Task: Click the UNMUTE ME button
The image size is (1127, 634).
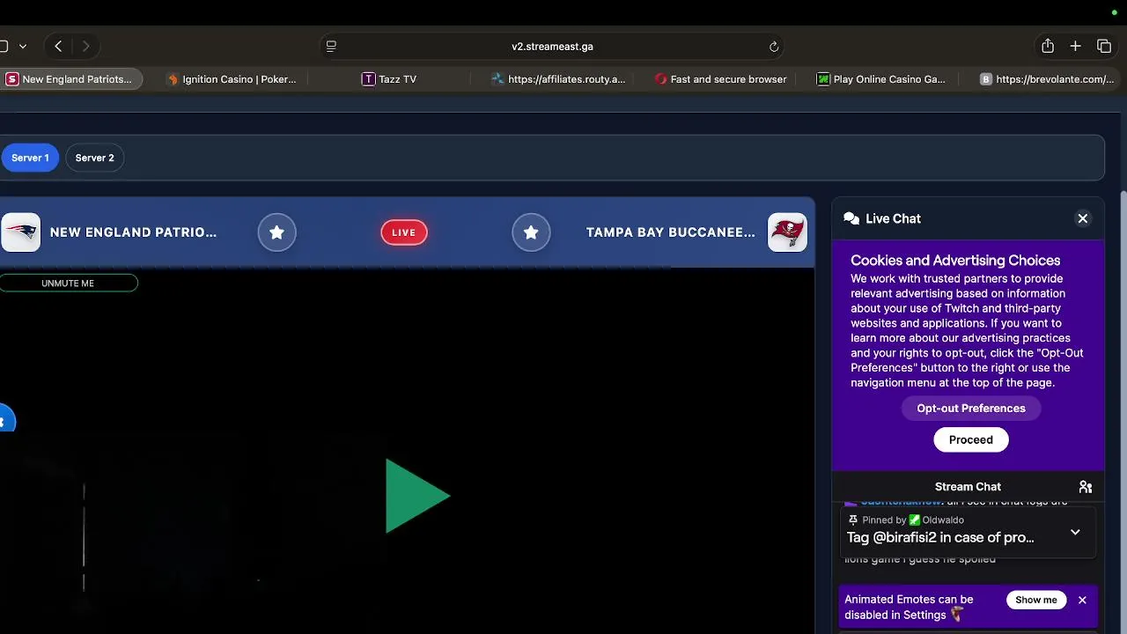Action: tap(68, 284)
